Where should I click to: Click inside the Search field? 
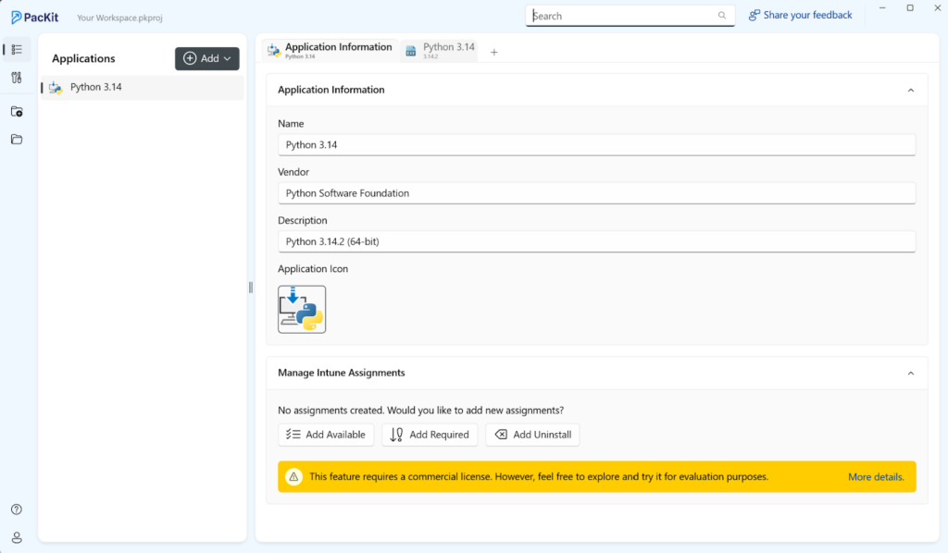point(622,15)
